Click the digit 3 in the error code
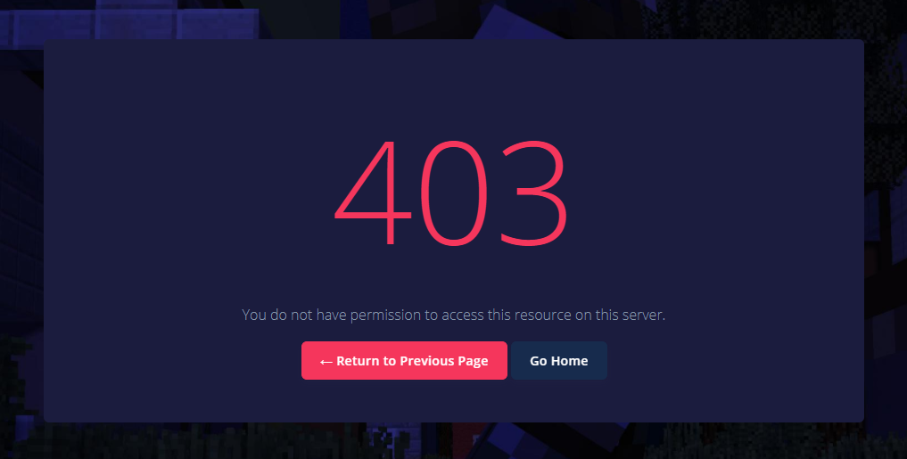The image size is (907, 459). pyautogui.click(x=534, y=193)
